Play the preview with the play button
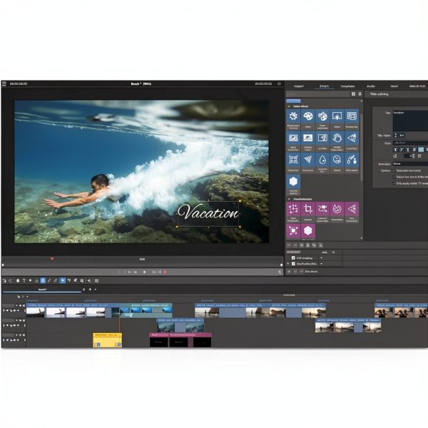Viewport: 428px width, 428px height. 145,272
